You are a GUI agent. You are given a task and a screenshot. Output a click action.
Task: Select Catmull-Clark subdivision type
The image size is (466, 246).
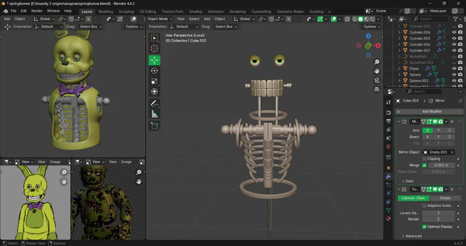413,198
